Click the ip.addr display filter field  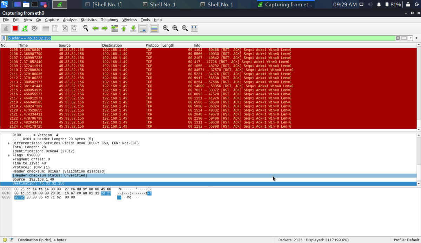point(201,38)
